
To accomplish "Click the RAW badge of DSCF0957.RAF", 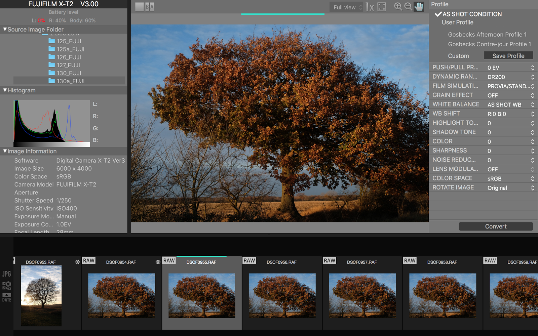I will (x=330, y=260).
